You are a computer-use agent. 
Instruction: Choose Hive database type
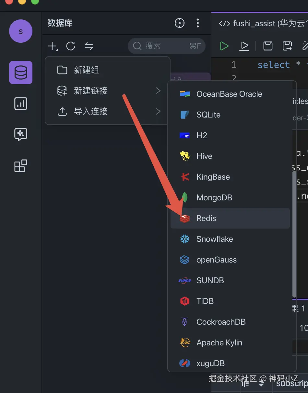pyautogui.click(x=230, y=156)
